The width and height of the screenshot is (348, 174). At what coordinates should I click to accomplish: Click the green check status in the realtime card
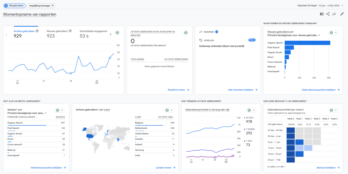pyautogui.click(x=186, y=32)
